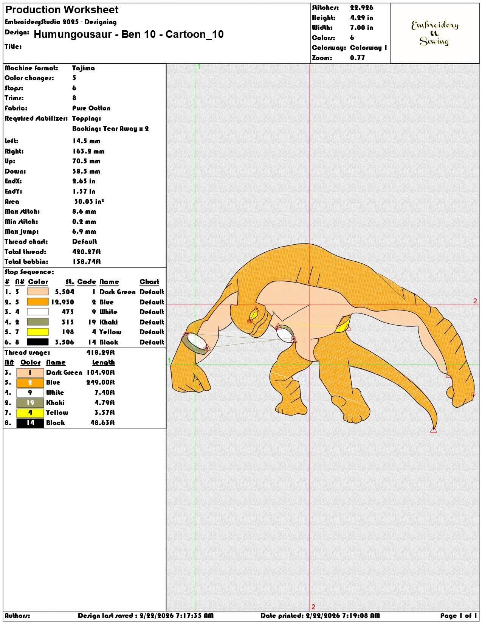Click the Zoom value 0.77
The height and width of the screenshot is (624, 482).
click(x=357, y=58)
